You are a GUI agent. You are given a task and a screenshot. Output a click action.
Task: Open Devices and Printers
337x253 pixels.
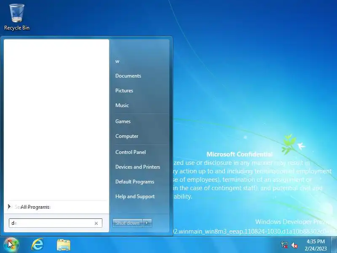coord(138,167)
